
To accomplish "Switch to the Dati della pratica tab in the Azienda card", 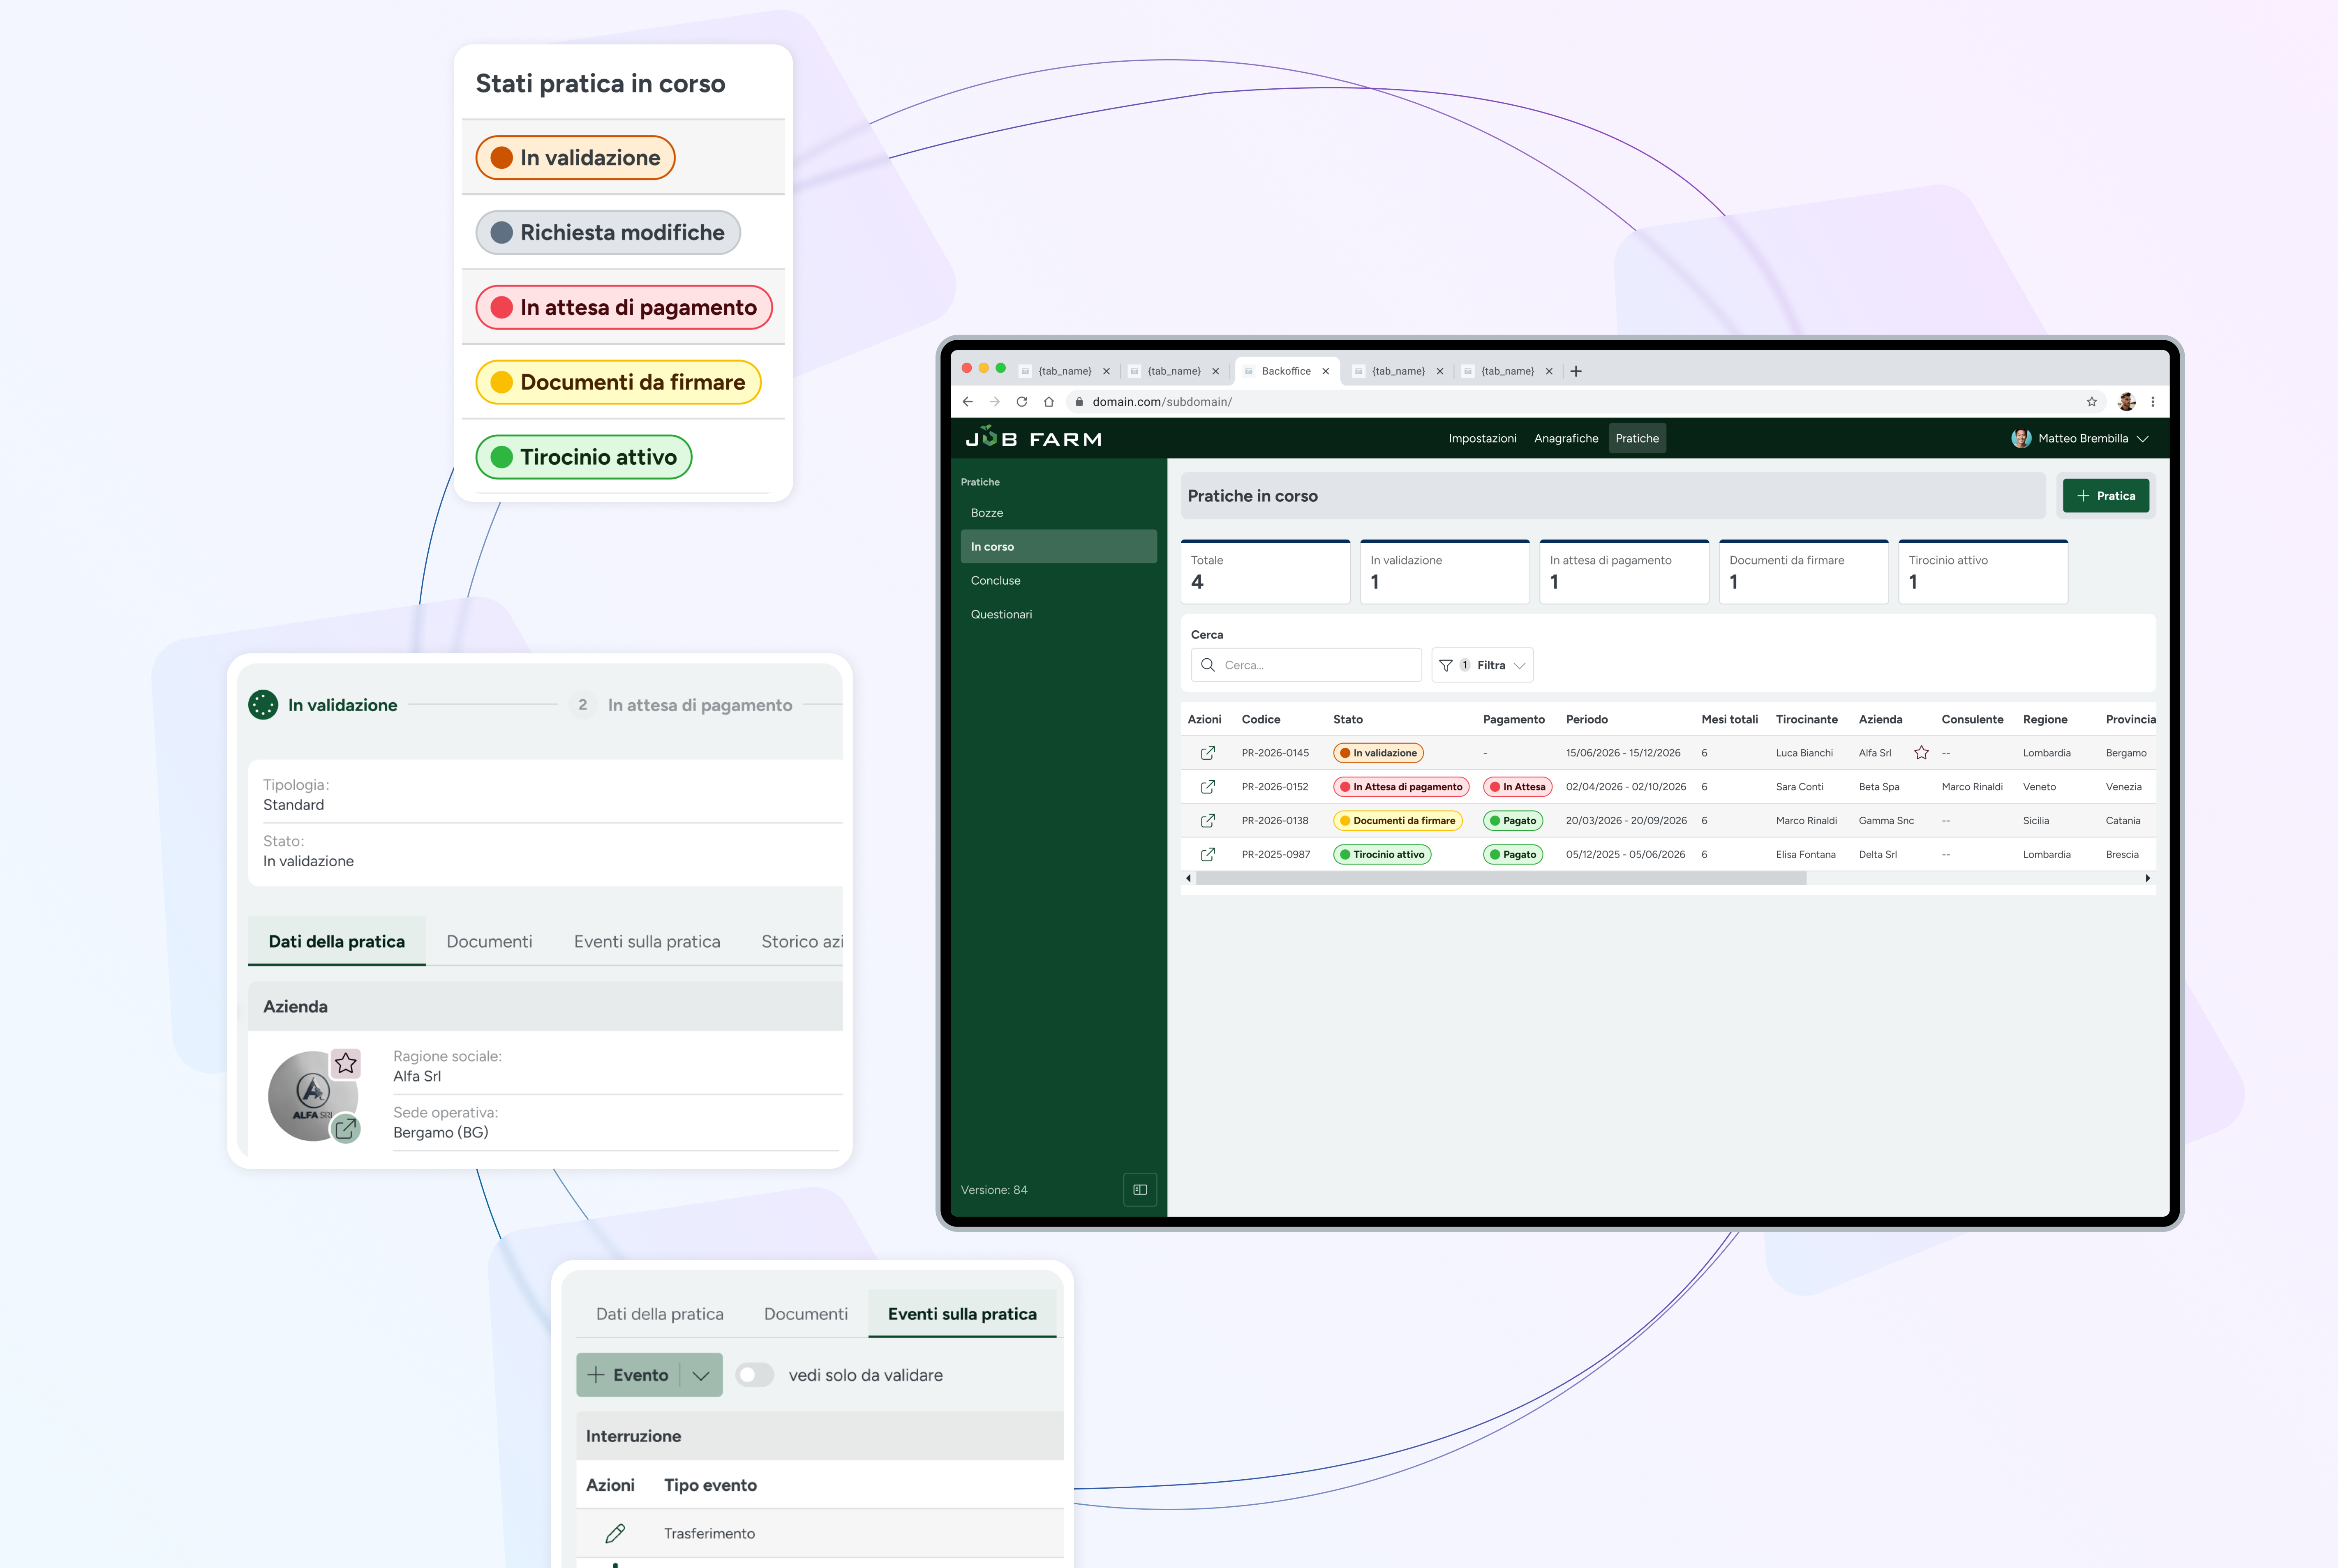I will (336, 941).
